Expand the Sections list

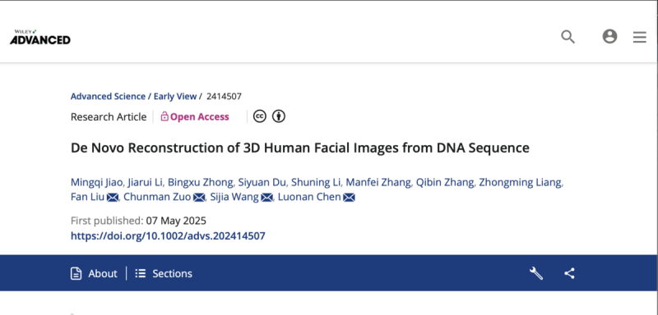click(x=164, y=274)
